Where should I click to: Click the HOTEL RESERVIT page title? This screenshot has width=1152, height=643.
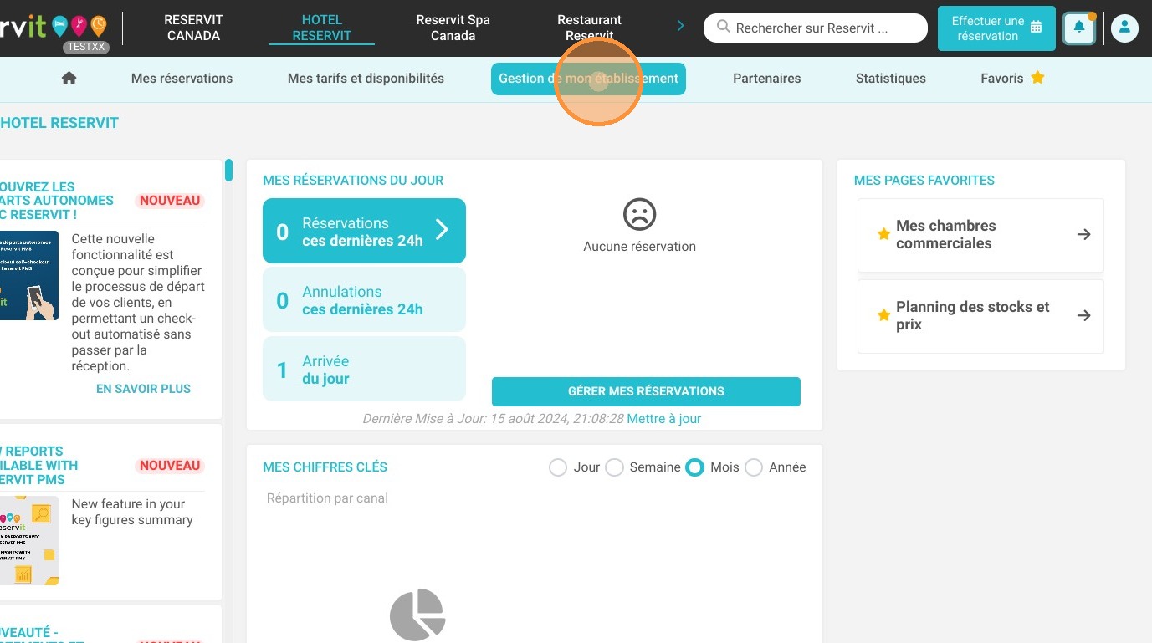click(59, 123)
